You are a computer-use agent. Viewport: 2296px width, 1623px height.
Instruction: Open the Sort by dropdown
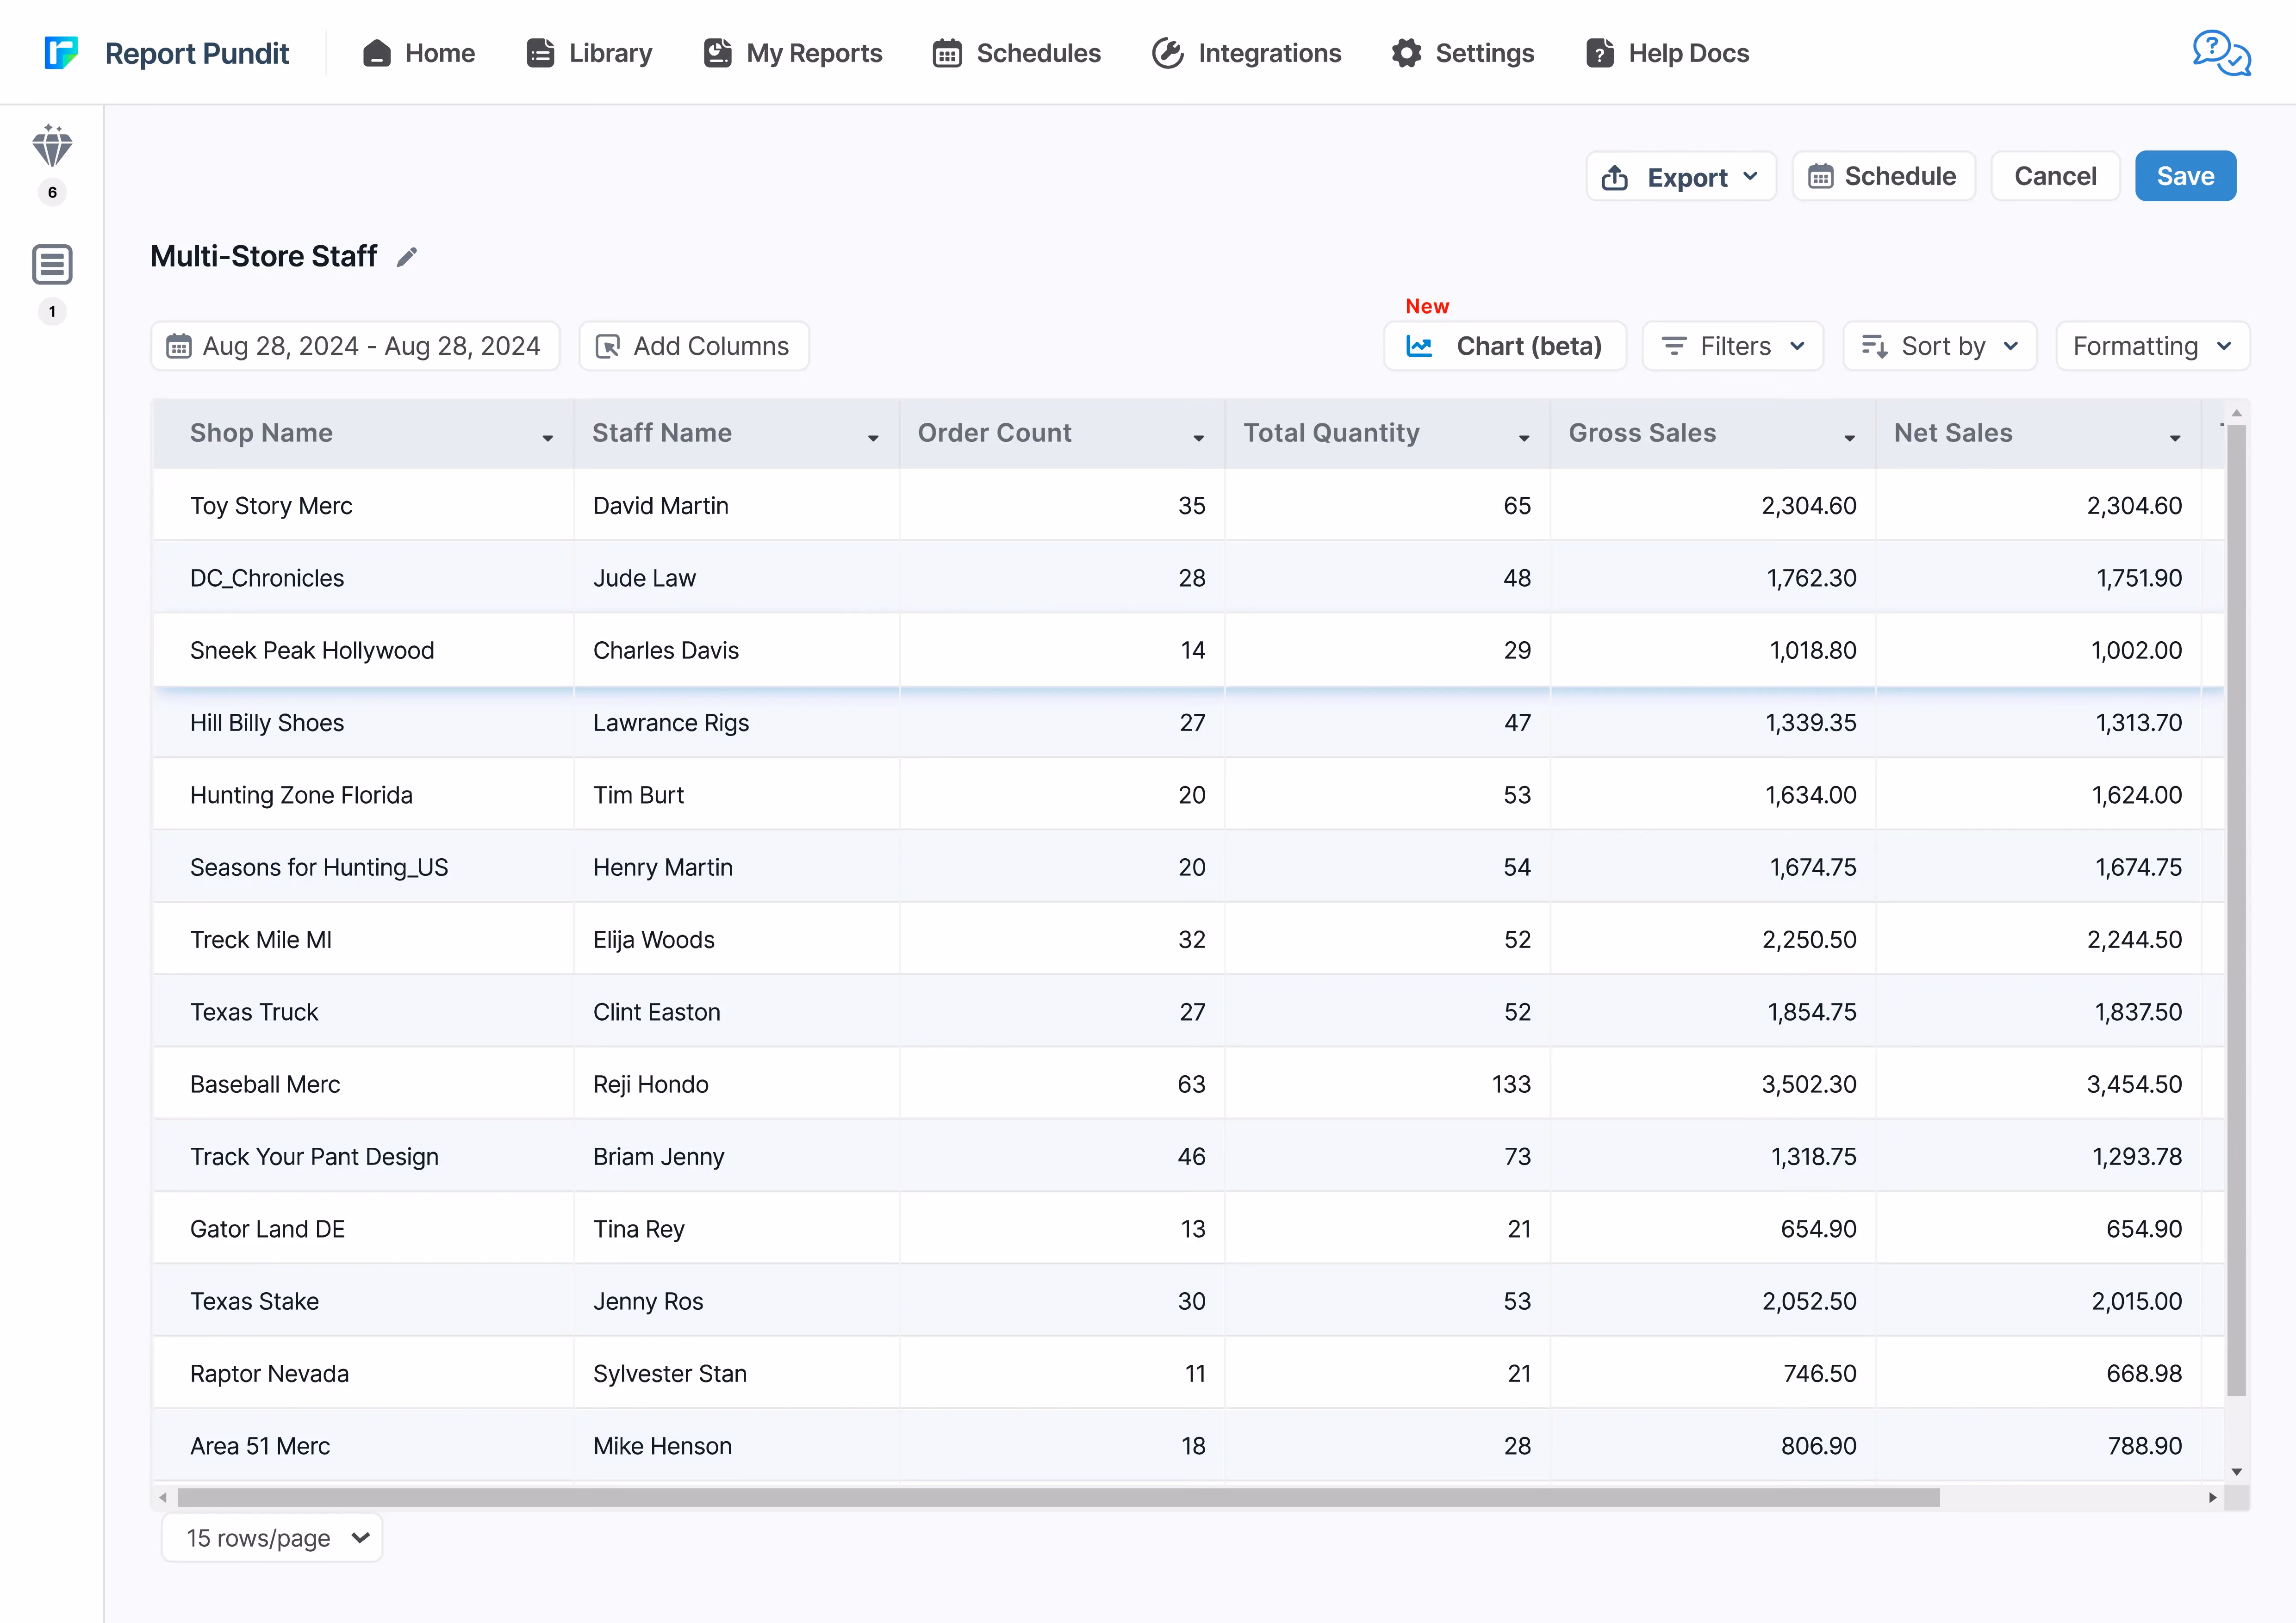point(1940,346)
